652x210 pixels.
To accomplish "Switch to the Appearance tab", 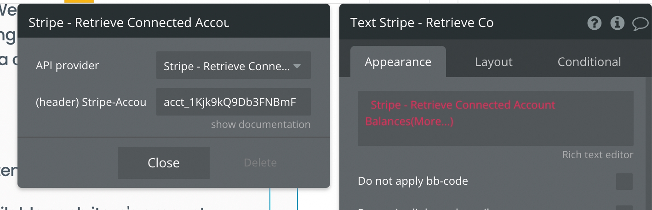I will 398,62.
